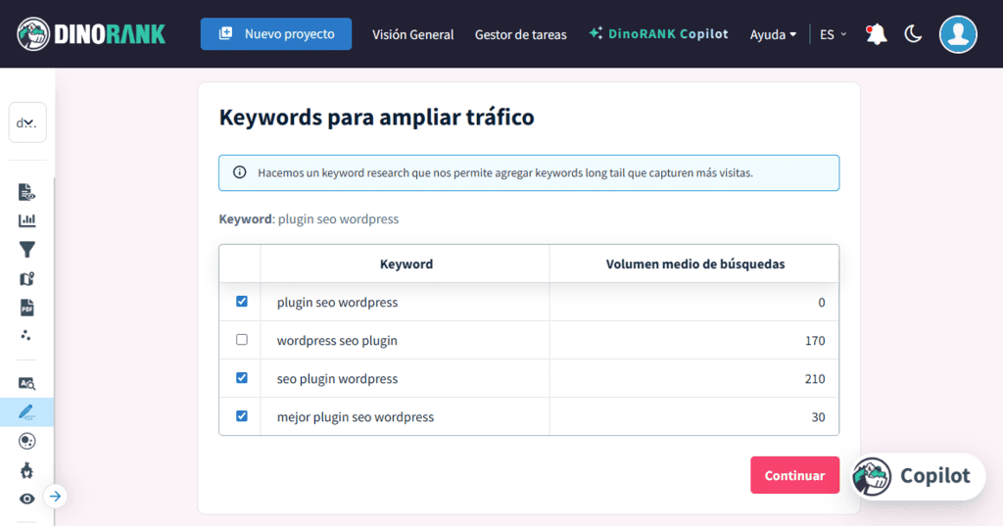
Task: Click the 'seo plugin wordpress' table cell
Action: 405,378
